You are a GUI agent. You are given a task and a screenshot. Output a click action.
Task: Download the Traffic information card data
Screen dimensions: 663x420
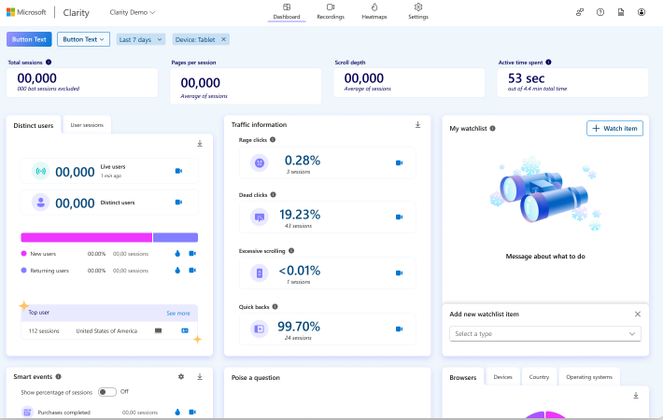click(x=417, y=125)
